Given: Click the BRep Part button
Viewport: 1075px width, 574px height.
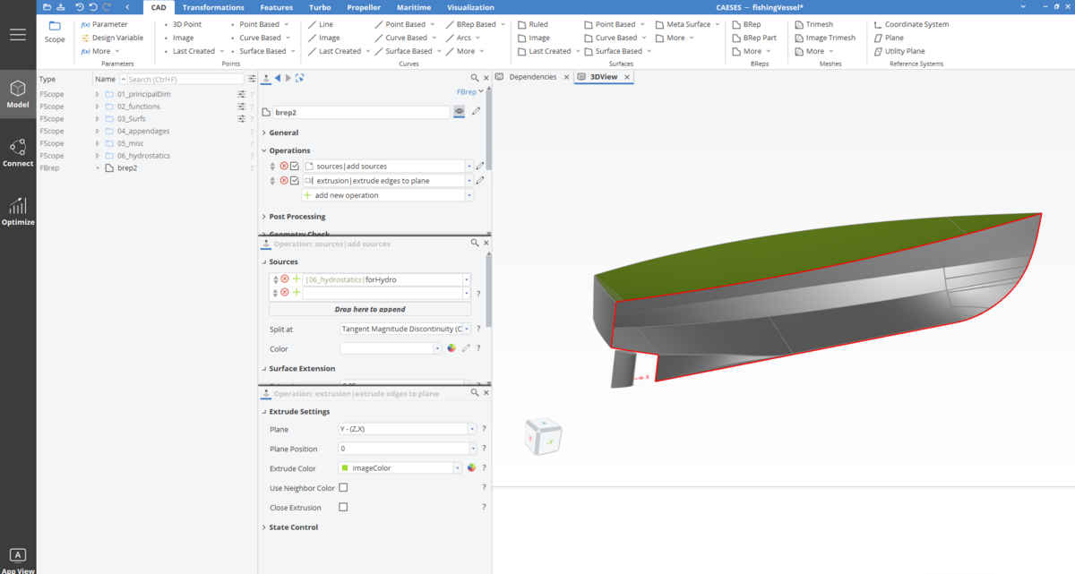Looking at the screenshot, I should pos(754,38).
